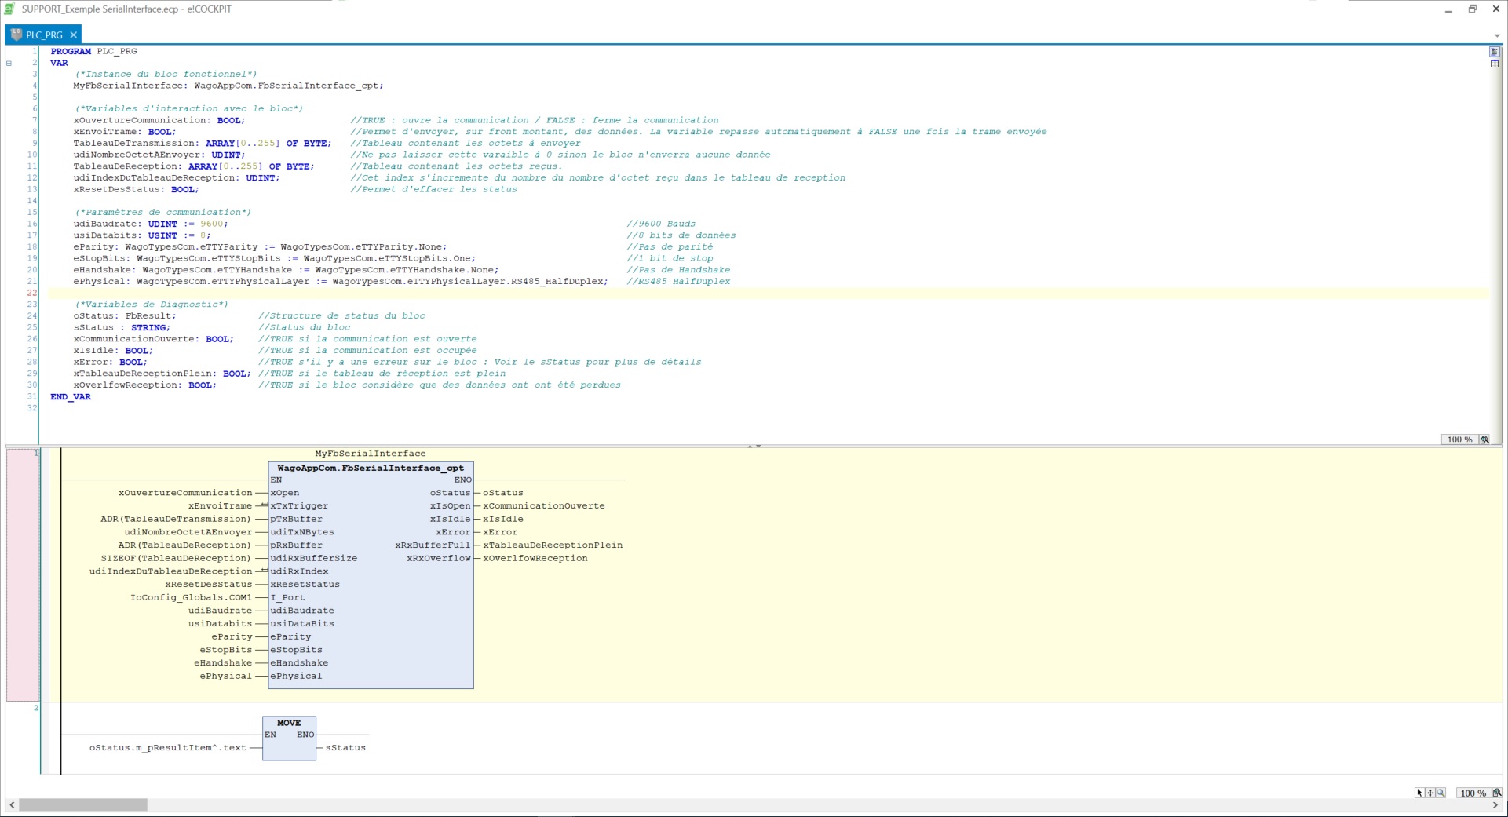The image size is (1508, 817).
Task: Activate the magnifier zoom tool
Action: click(1440, 793)
